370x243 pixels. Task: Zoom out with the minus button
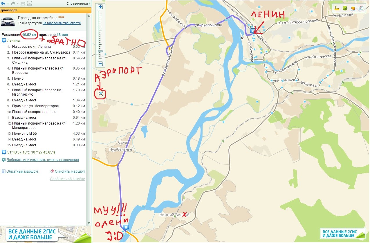(100, 64)
